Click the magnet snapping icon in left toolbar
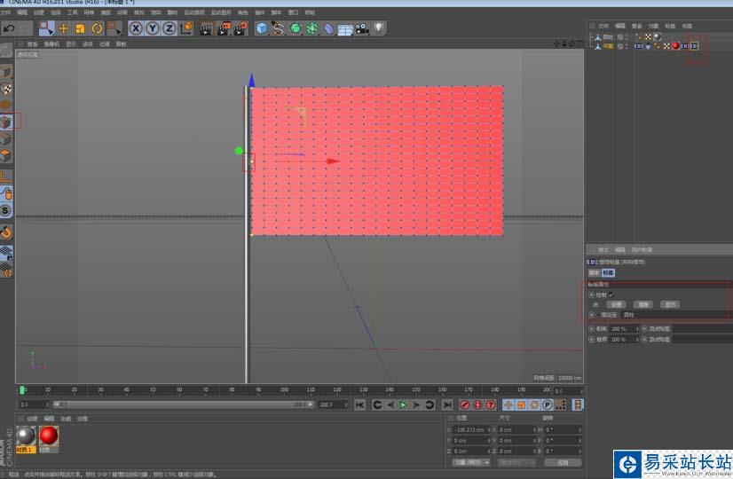The height and width of the screenshot is (479, 733). [6, 232]
